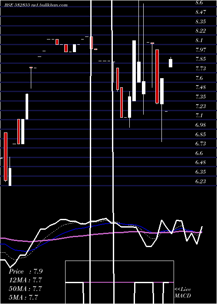Select the 8.6 price axis label

click(x=199, y=3)
